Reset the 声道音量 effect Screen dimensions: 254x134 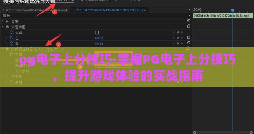[x=189, y=26]
